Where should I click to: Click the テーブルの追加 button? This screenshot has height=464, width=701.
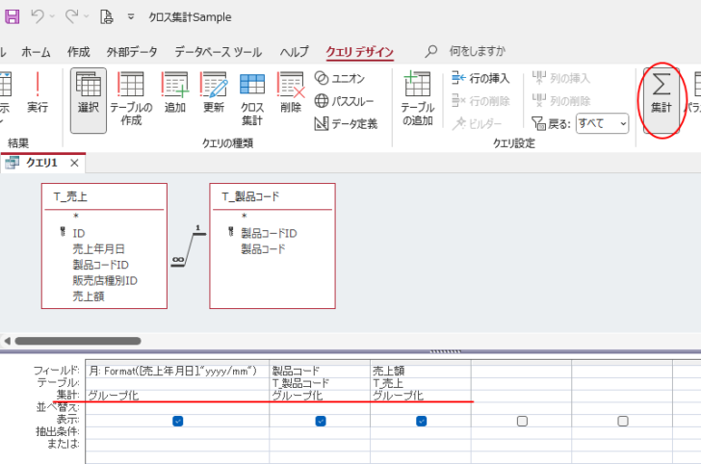click(x=418, y=99)
